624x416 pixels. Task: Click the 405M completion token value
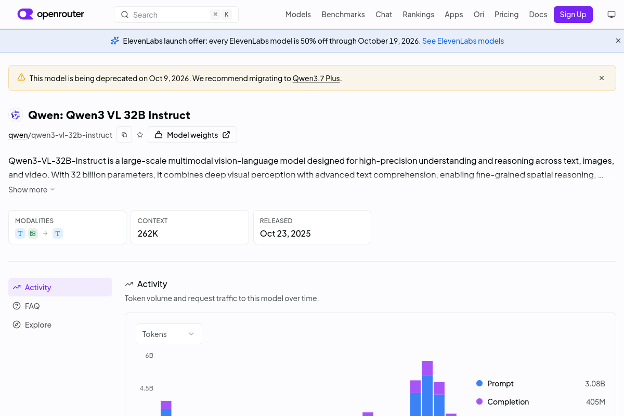tap(595, 401)
